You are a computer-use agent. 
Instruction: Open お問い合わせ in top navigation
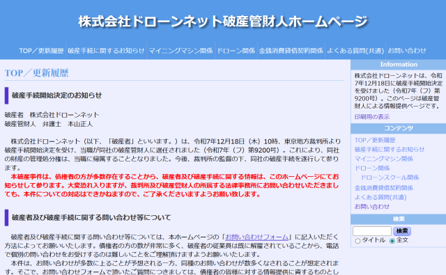(407, 51)
